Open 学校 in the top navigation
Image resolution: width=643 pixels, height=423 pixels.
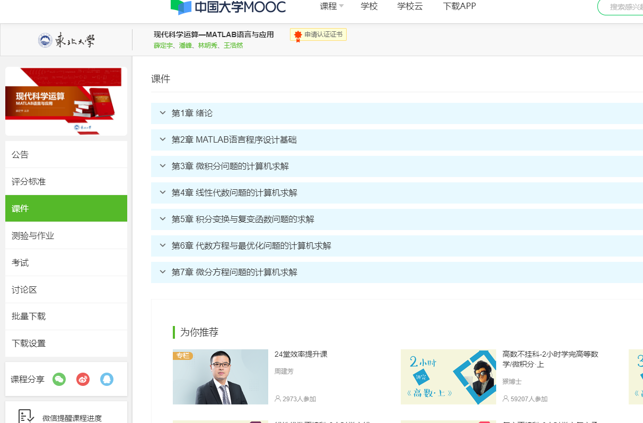click(x=369, y=6)
